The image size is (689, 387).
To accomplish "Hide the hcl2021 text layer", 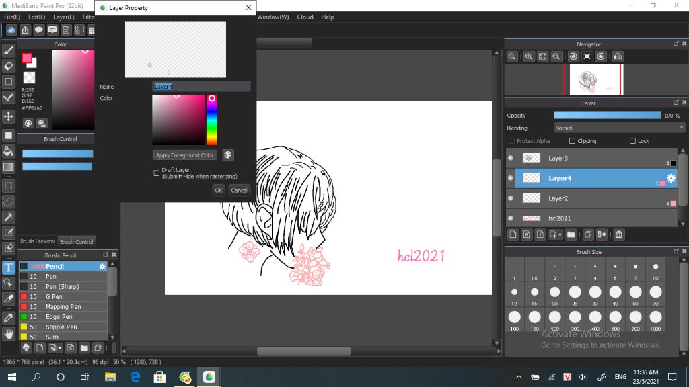I will click(x=511, y=218).
